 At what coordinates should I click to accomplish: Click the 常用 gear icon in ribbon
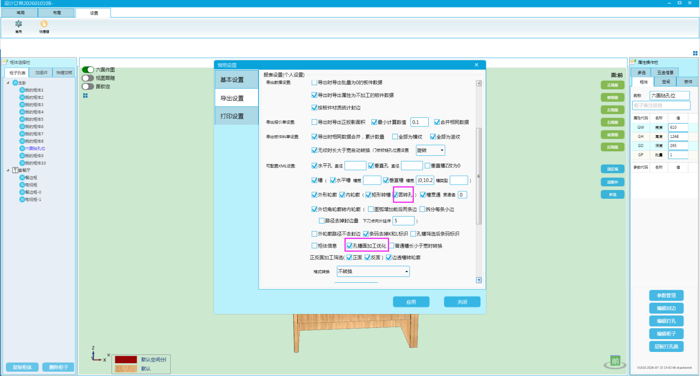(x=18, y=24)
